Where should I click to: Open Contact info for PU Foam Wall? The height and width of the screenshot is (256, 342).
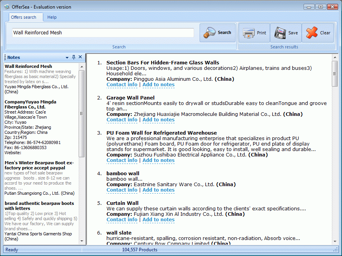122,160
